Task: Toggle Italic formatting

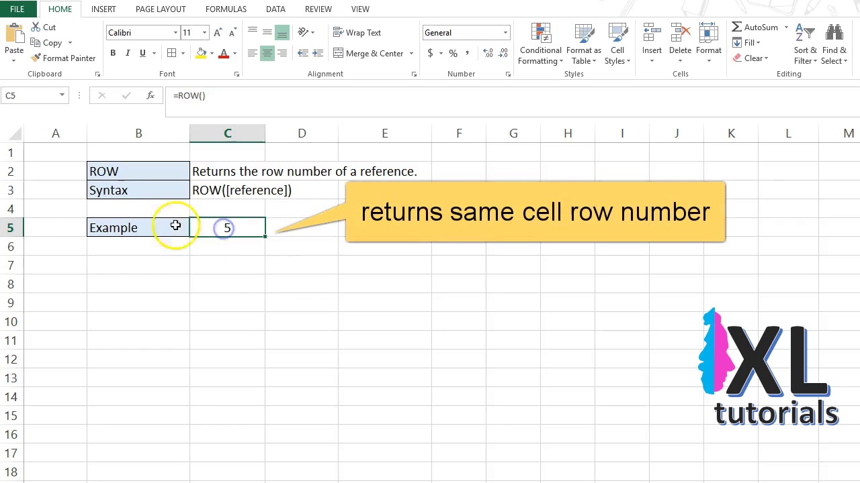Action: coord(128,54)
